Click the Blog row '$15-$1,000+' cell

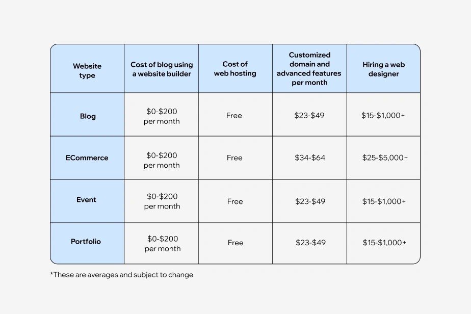[x=383, y=116]
